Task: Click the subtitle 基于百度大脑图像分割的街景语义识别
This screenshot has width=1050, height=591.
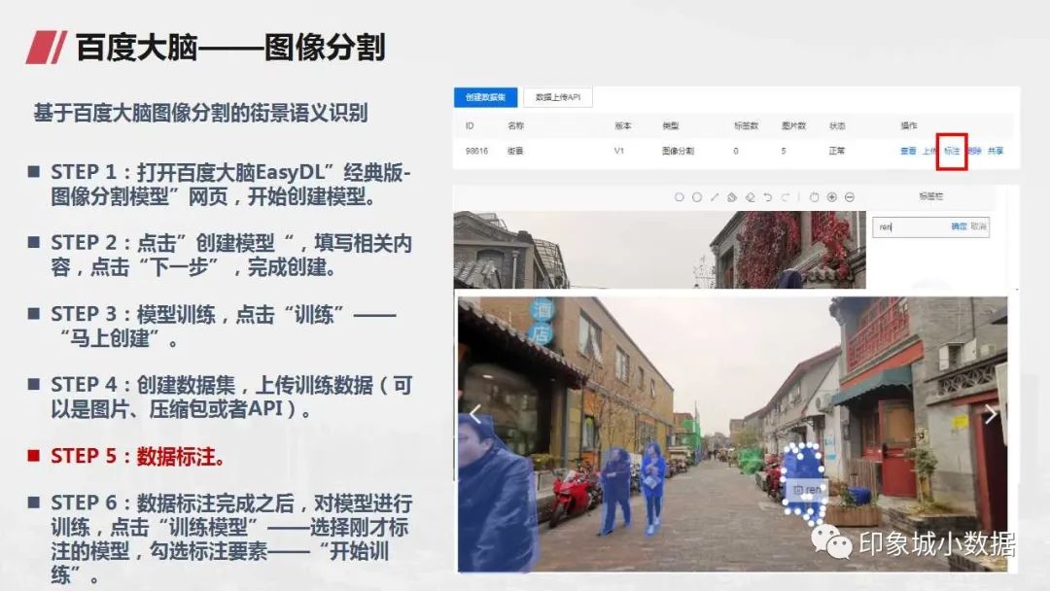Action: (200, 113)
